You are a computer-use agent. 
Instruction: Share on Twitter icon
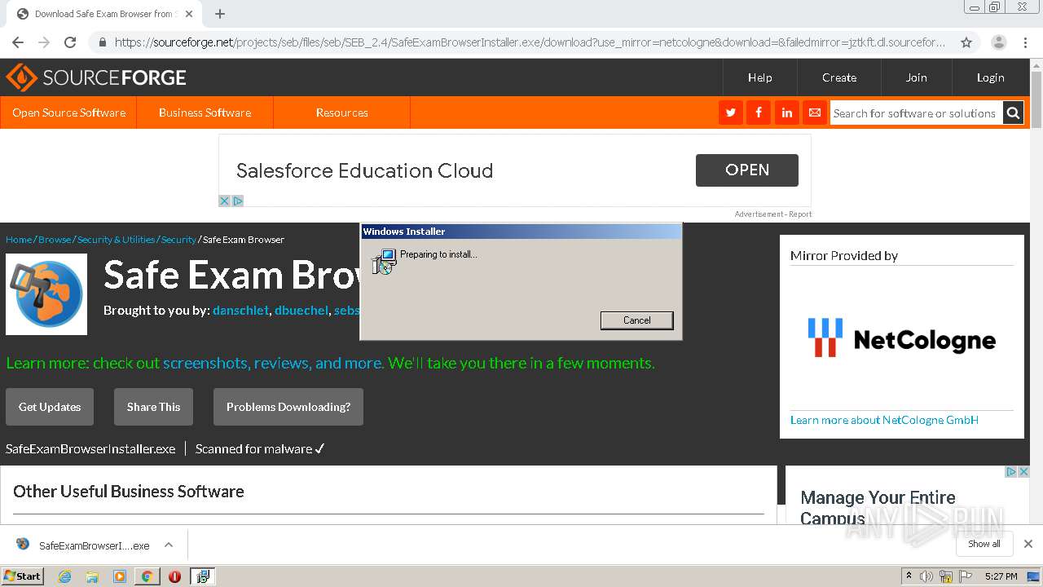click(731, 113)
